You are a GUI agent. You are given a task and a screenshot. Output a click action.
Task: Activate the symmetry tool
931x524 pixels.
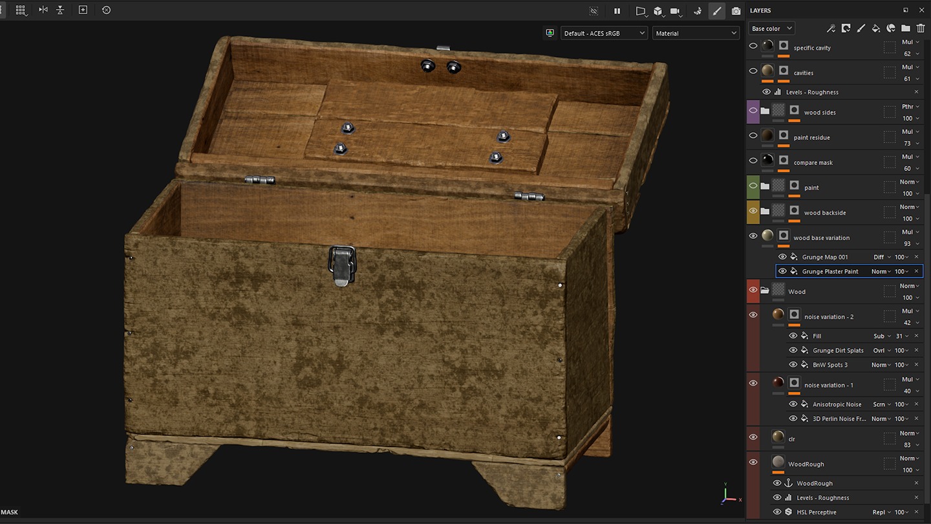click(x=43, y=10)
